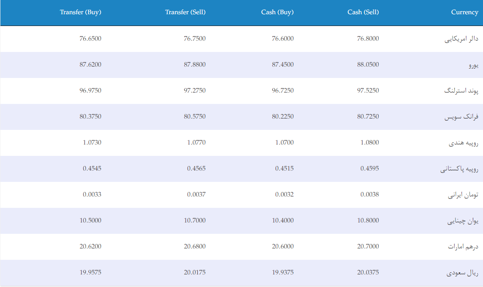The width and height of the screenshot is (483, 287).
Task: Click the روپیه پاکستانی currency label
Action: (x=459, y=169)
